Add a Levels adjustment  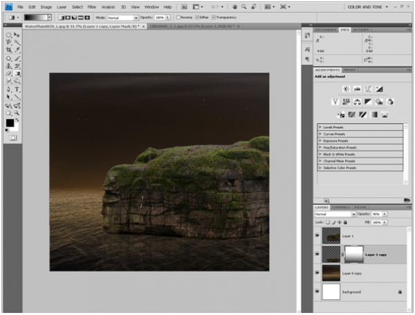(x=358, y=89)
